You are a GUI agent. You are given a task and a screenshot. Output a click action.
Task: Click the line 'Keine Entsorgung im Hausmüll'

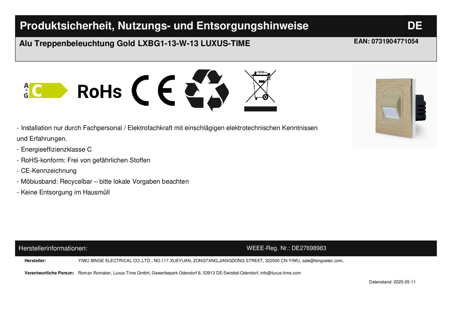point(63,192)
